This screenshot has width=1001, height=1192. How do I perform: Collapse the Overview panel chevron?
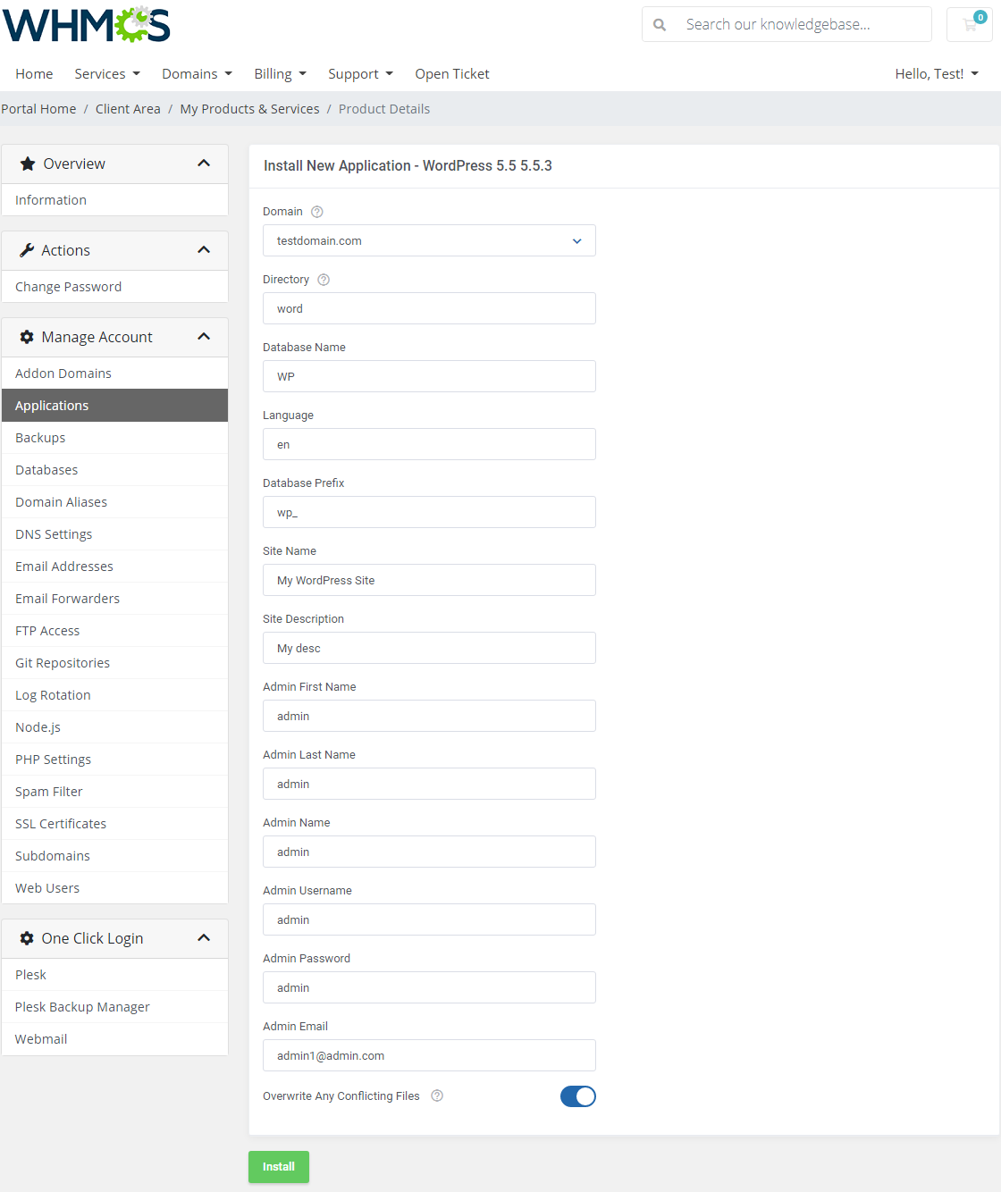tap(204, 164)
